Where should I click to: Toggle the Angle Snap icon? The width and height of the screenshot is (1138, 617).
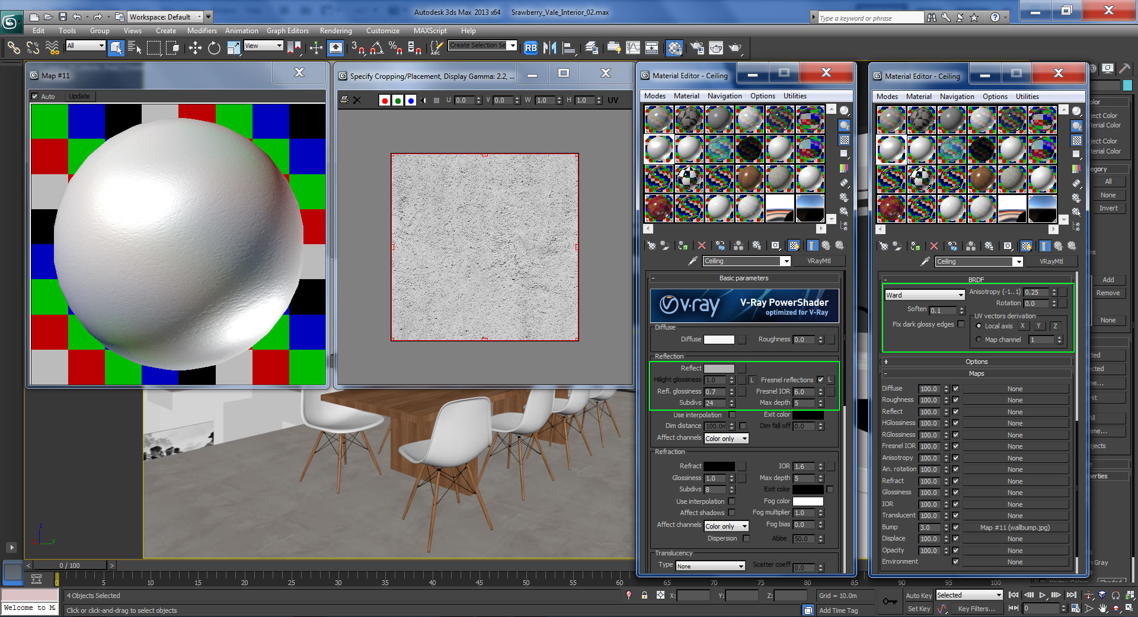(x=377, y=48)
